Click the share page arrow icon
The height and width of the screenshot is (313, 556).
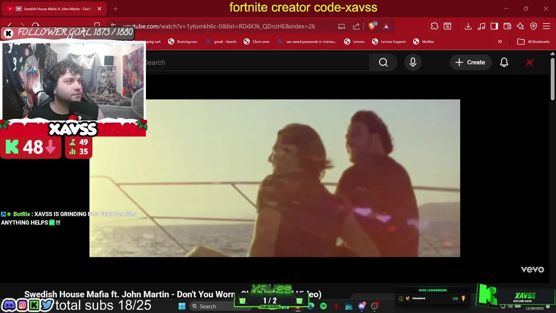pos(356,26)
